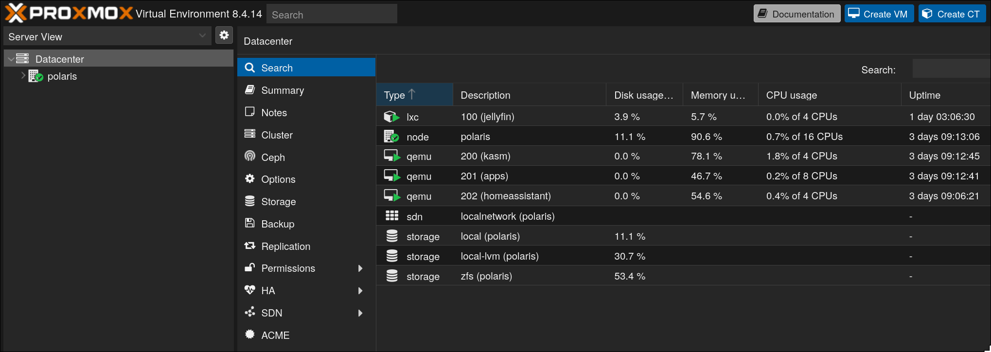Screen dimensions: 991x352
Task: Click the ACME certificate icon
Action: click(250, 334)
